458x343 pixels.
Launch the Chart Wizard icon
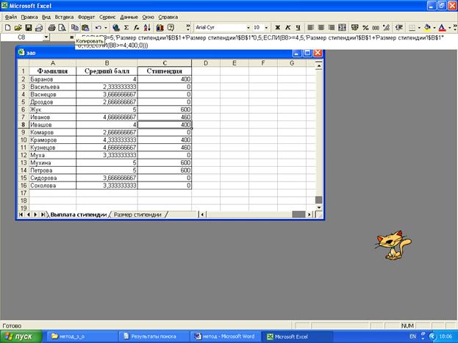160,28
